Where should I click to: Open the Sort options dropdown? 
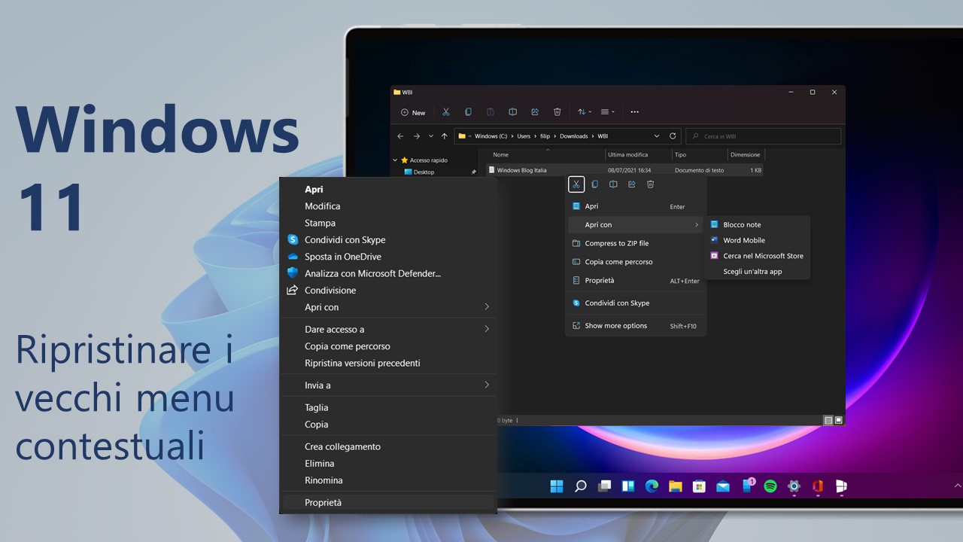click(x=585, y=112)
